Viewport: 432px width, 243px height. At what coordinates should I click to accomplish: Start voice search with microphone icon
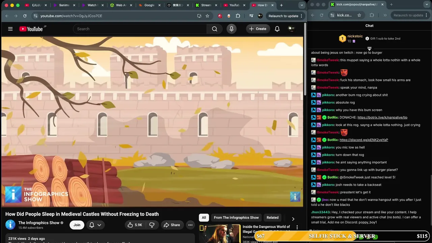click(232, 29)
